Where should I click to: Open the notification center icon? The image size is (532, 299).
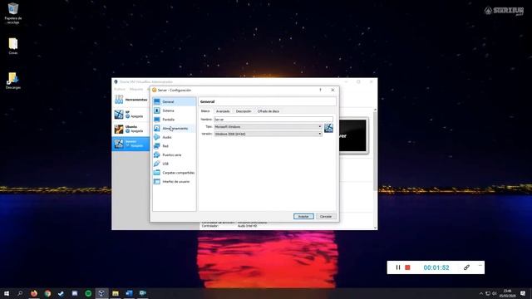coord(523,293)
